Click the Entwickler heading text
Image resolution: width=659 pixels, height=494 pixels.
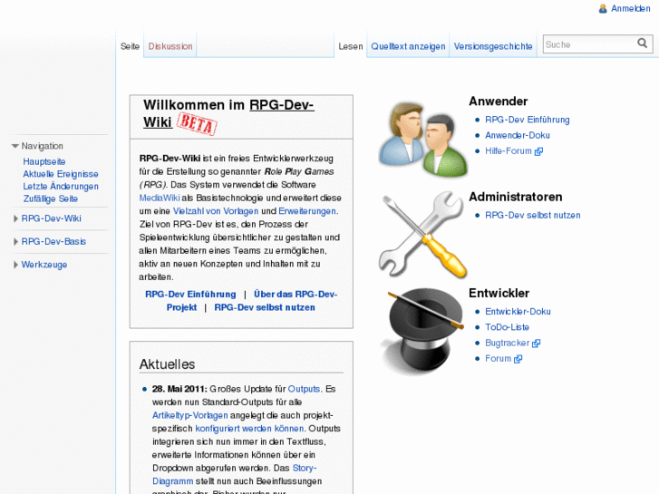point(499,293)
